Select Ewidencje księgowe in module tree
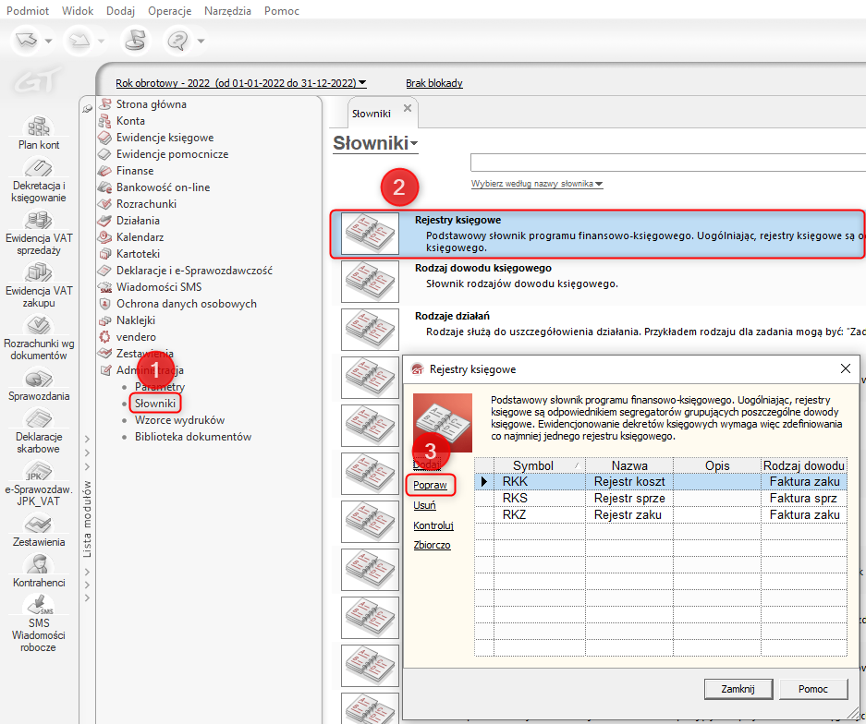The image size is (866, 724). click(x=165, y=138)
